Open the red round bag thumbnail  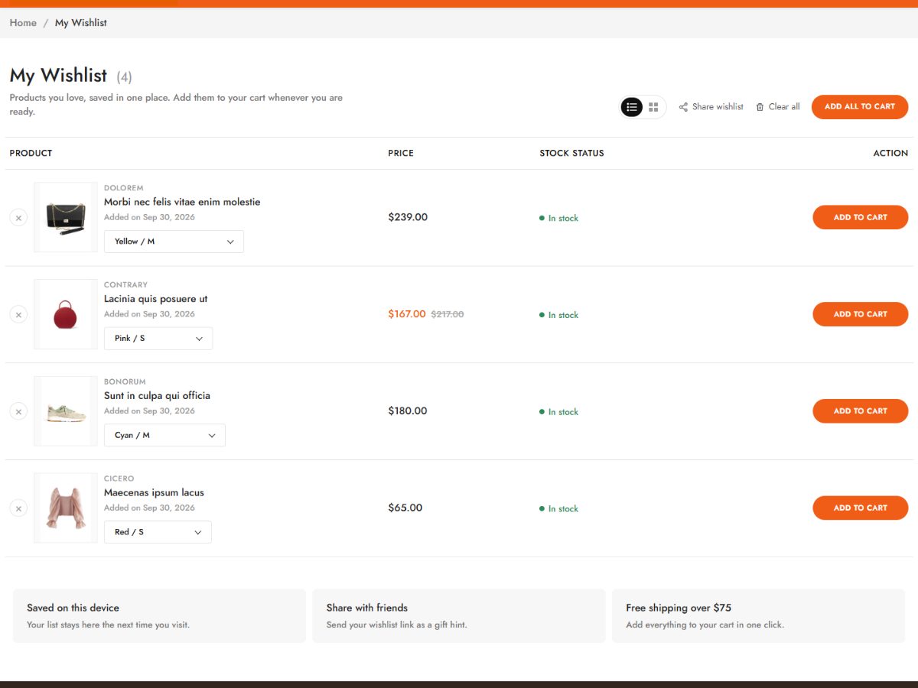coord(66,314)
